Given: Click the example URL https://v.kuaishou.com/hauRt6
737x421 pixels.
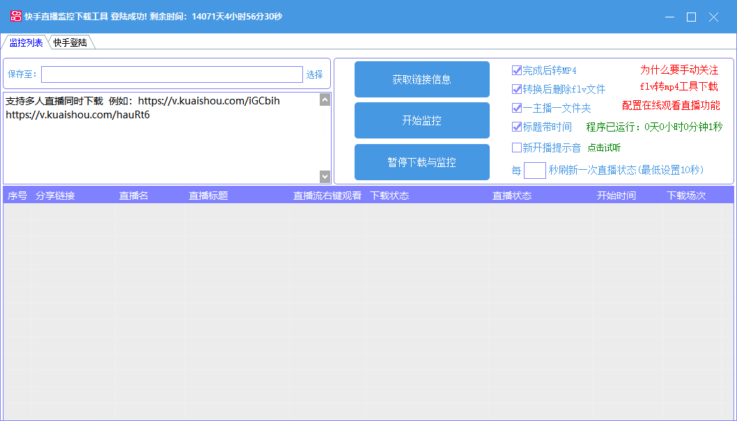Looking at the screenshot, I should coord(77,115).
